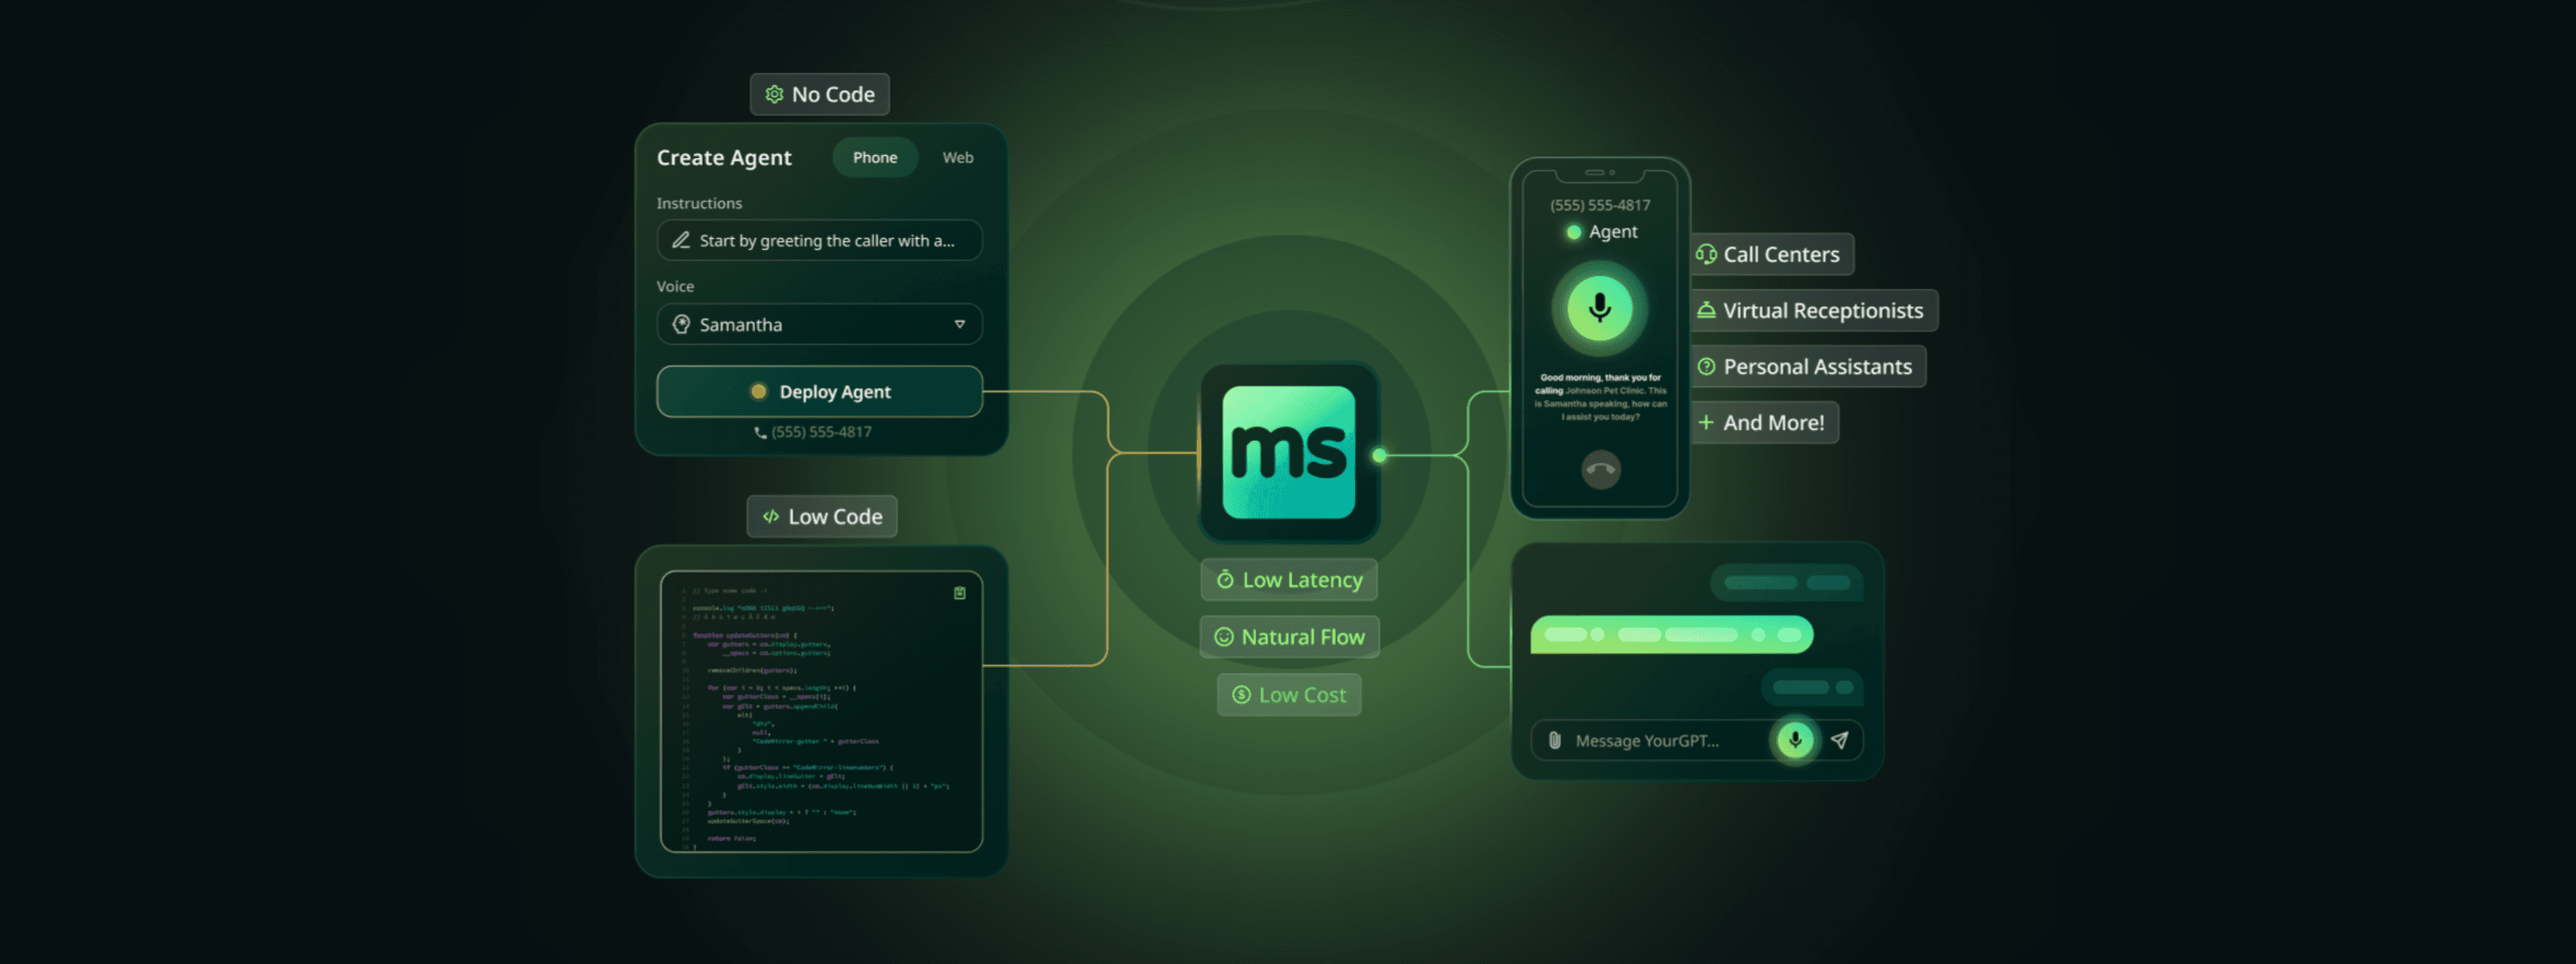The image size is (2576, 964).
Task: Switch to the Web tab
Action: (957, 157)
